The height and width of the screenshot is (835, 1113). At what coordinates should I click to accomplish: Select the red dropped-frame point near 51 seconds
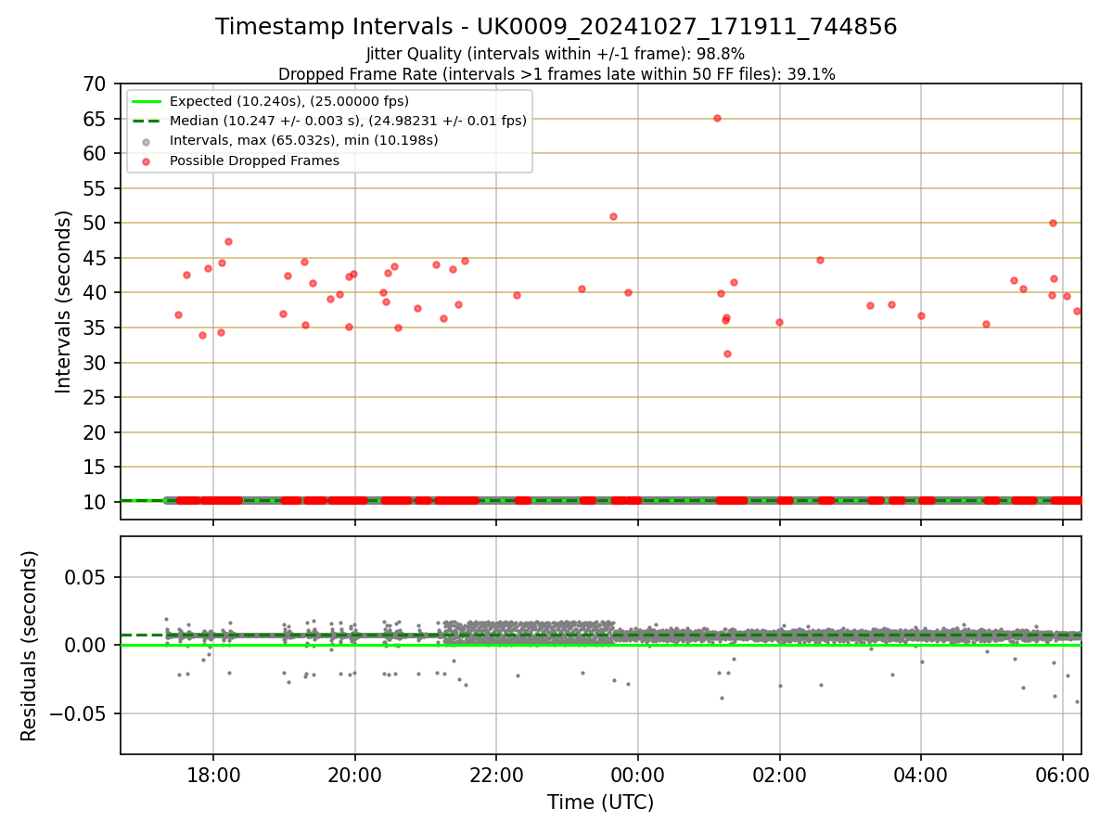613,216
